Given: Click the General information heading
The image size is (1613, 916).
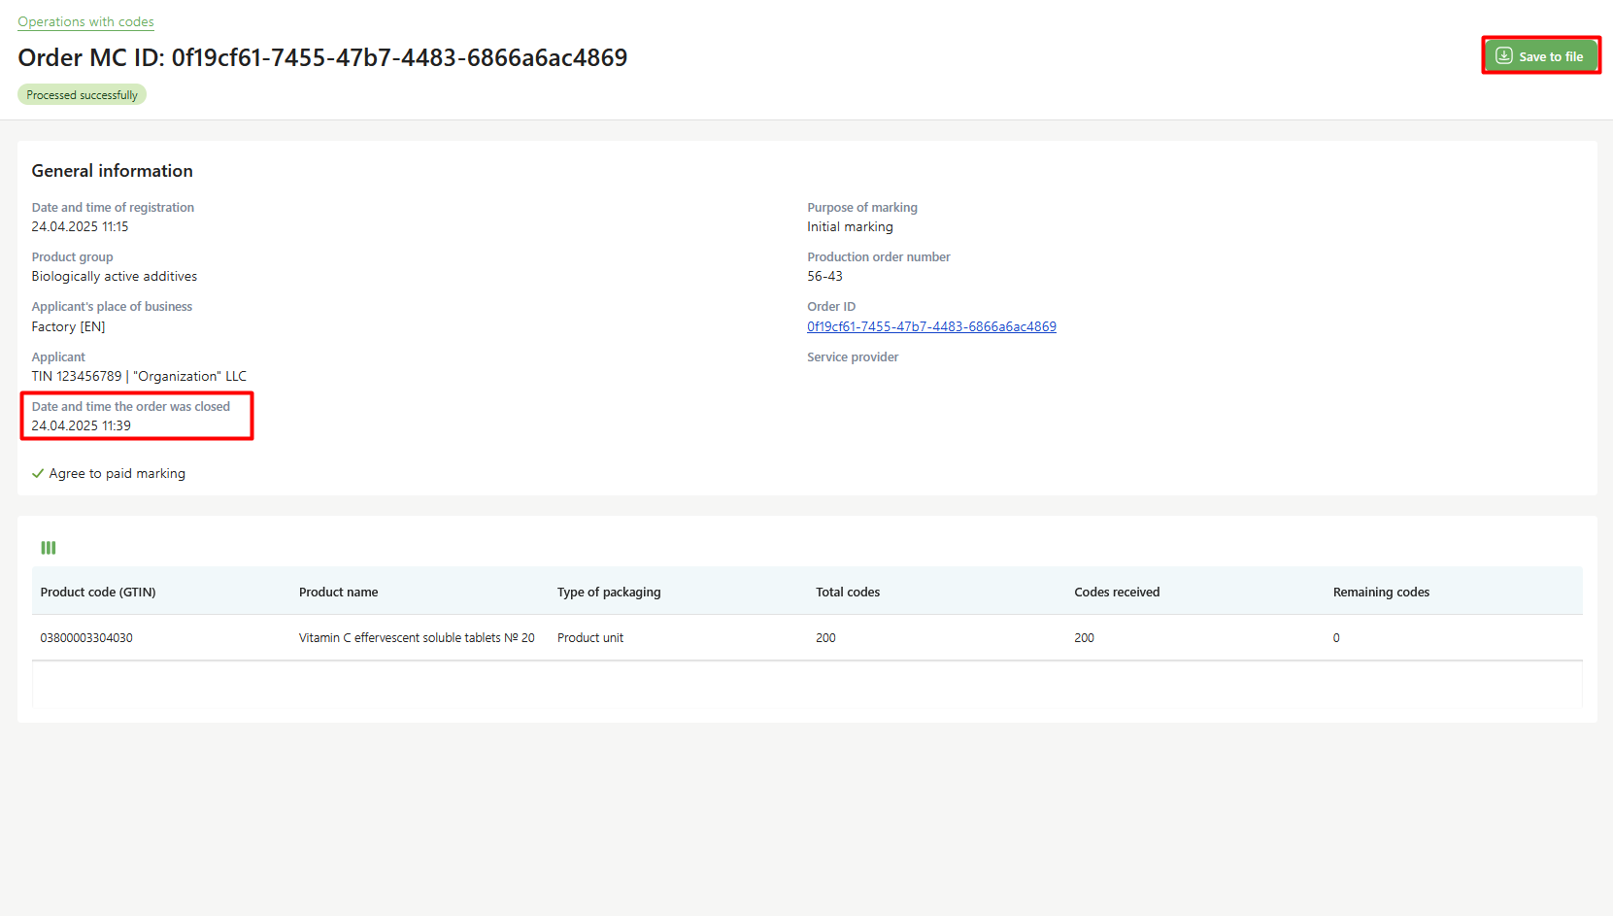Looking at the screenshot, I should (112, 171).
